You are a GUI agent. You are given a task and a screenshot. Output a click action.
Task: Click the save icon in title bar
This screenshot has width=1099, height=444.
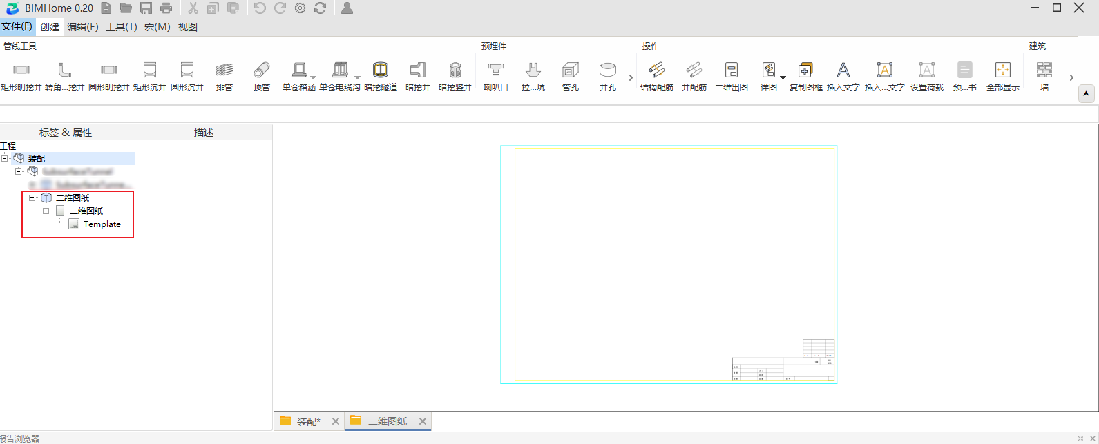(146, 8)
